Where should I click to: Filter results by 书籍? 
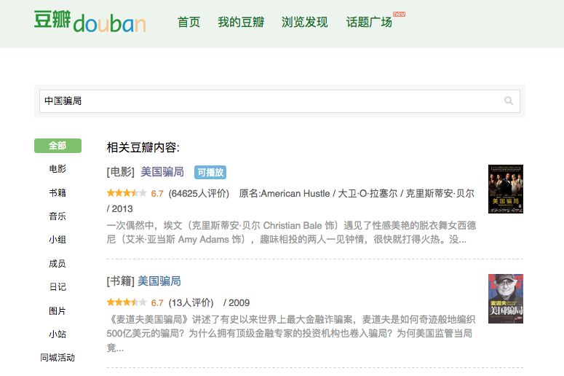57,192
